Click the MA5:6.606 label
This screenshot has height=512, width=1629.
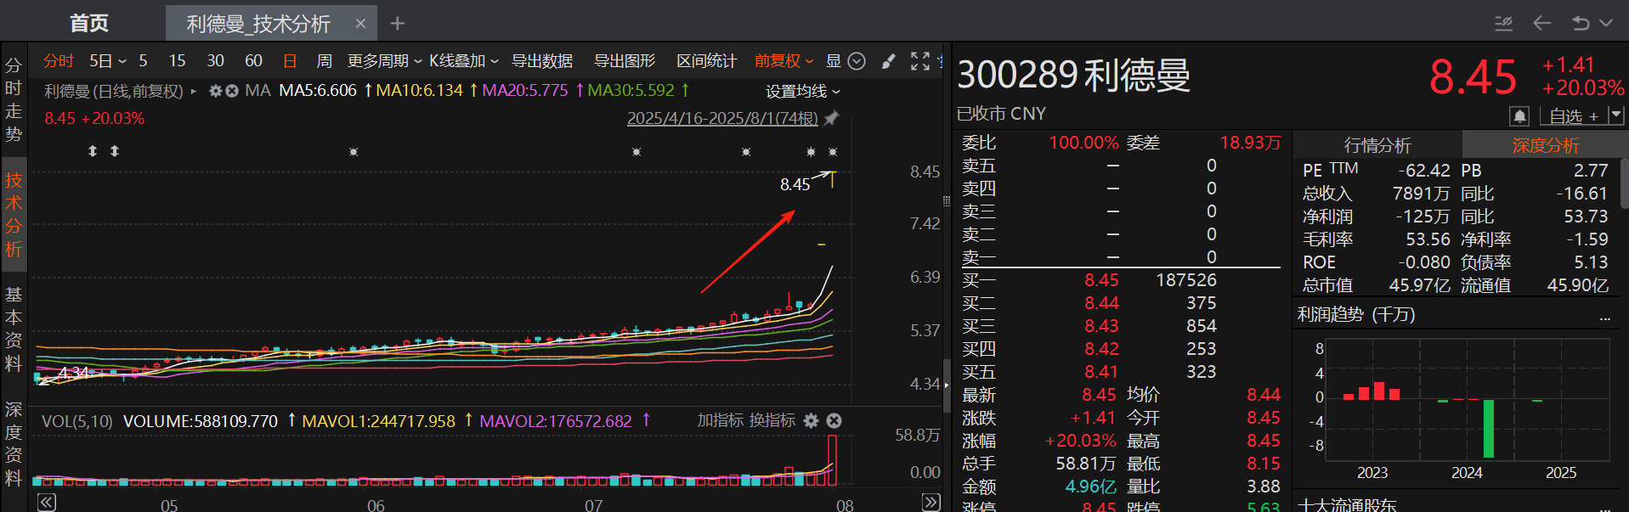[318, 90]
